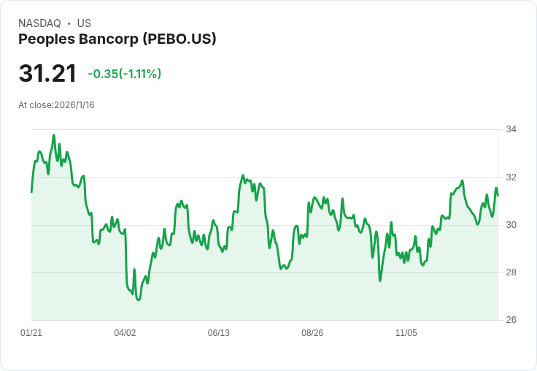Select the 08/26 date on the x-axis
Screen dimensions: 537x371
coord(312,333)
